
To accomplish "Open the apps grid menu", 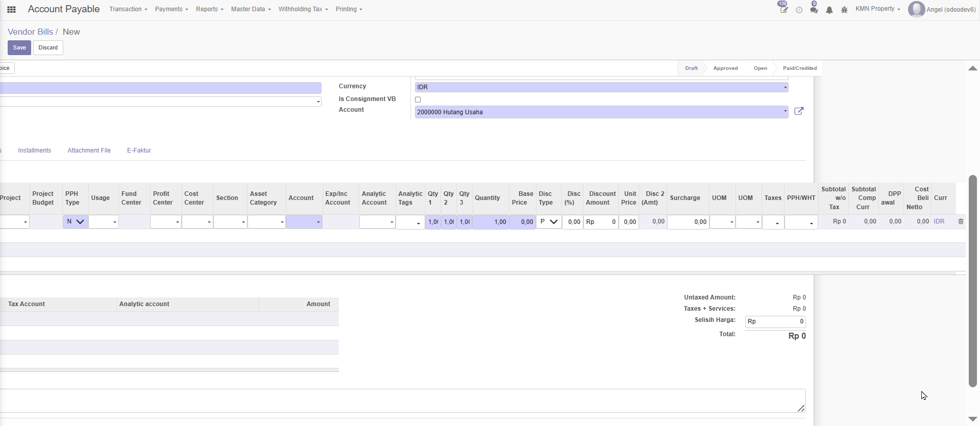I will click(x=11, y=9).
